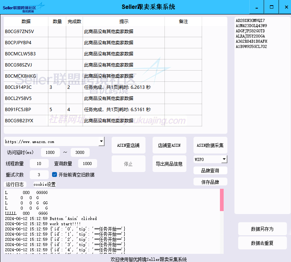
Task: Click the 店铺查ASIN button
Action: [169, 145]
